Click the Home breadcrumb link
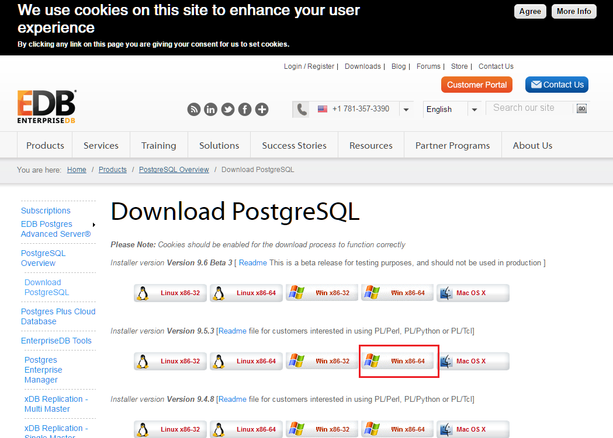Viewport: 613px width, 438px height. (77, 170)
